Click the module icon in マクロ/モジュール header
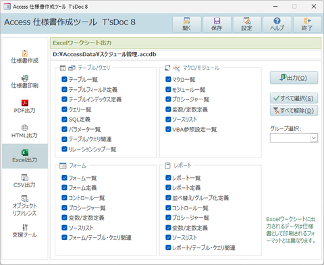 click(x=177, y=68)
